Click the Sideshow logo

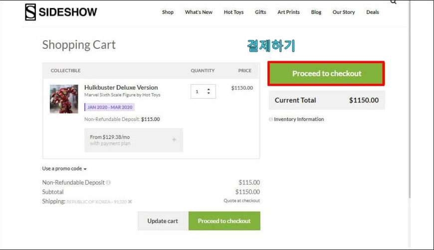coord(61,12)
